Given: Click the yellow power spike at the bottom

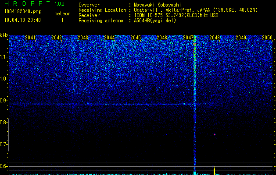Looking at the screenshot, I should (215, 170).
